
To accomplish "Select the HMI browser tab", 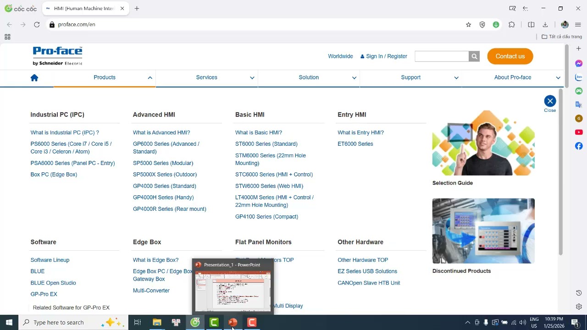I will click(x=85, y=8).
